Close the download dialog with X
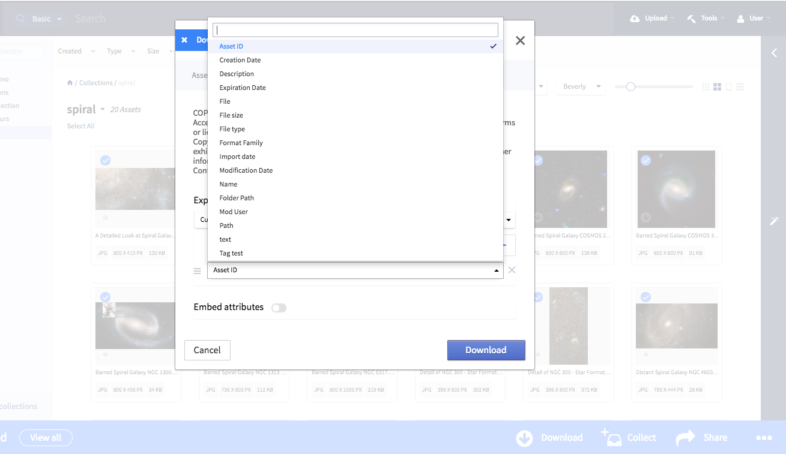This screenshot has width=786, height=454. point(520,40)
